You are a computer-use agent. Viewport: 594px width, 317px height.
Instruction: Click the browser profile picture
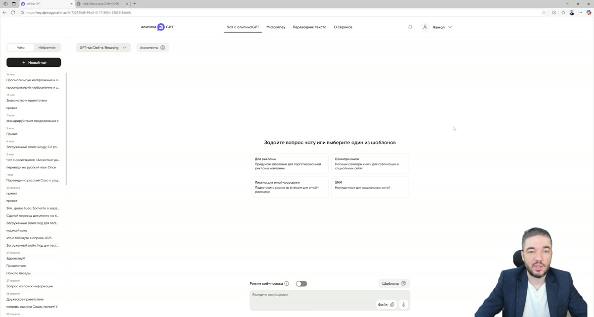tap(572, 12)
